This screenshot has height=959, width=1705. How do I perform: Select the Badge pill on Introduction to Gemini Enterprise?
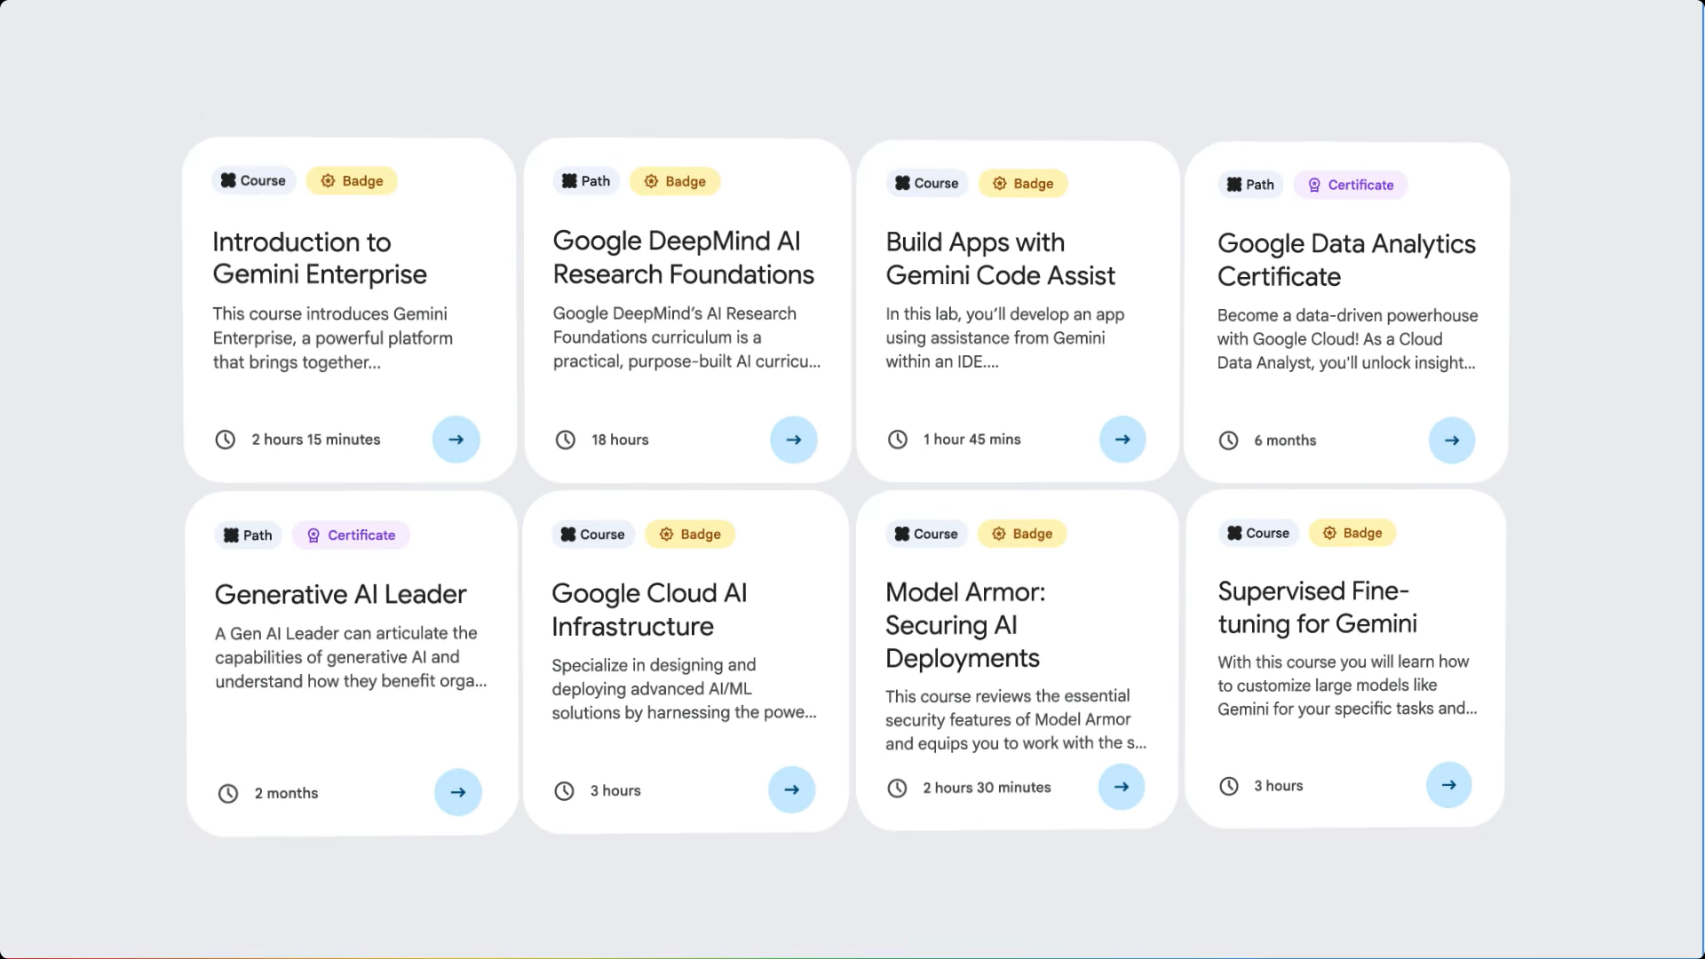(x=352, y=180)
